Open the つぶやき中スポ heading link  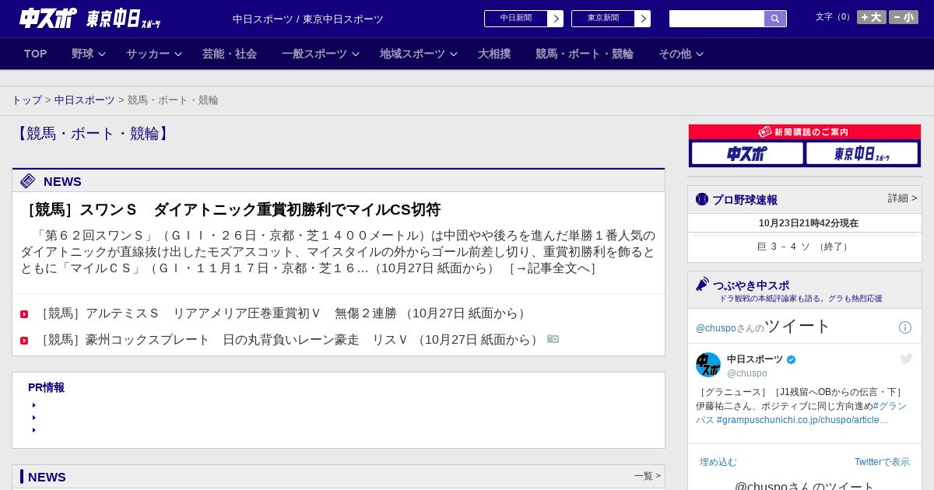click(x=751, y=285)
